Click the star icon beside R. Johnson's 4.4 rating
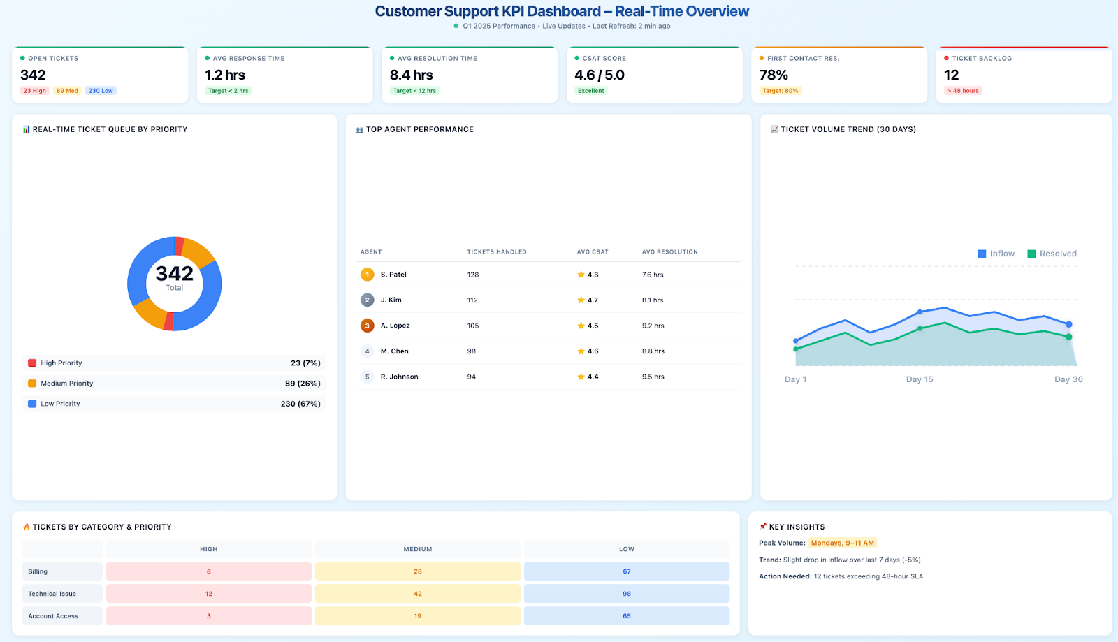The image size is (1118, 642). 581,377
